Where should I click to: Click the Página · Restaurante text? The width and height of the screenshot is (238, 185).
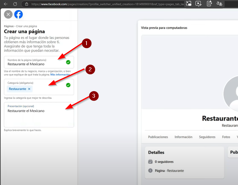pyautogui.click(x=169, y=171)
